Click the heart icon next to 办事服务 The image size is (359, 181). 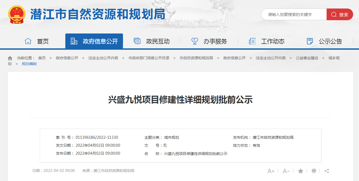coord(194,41)
